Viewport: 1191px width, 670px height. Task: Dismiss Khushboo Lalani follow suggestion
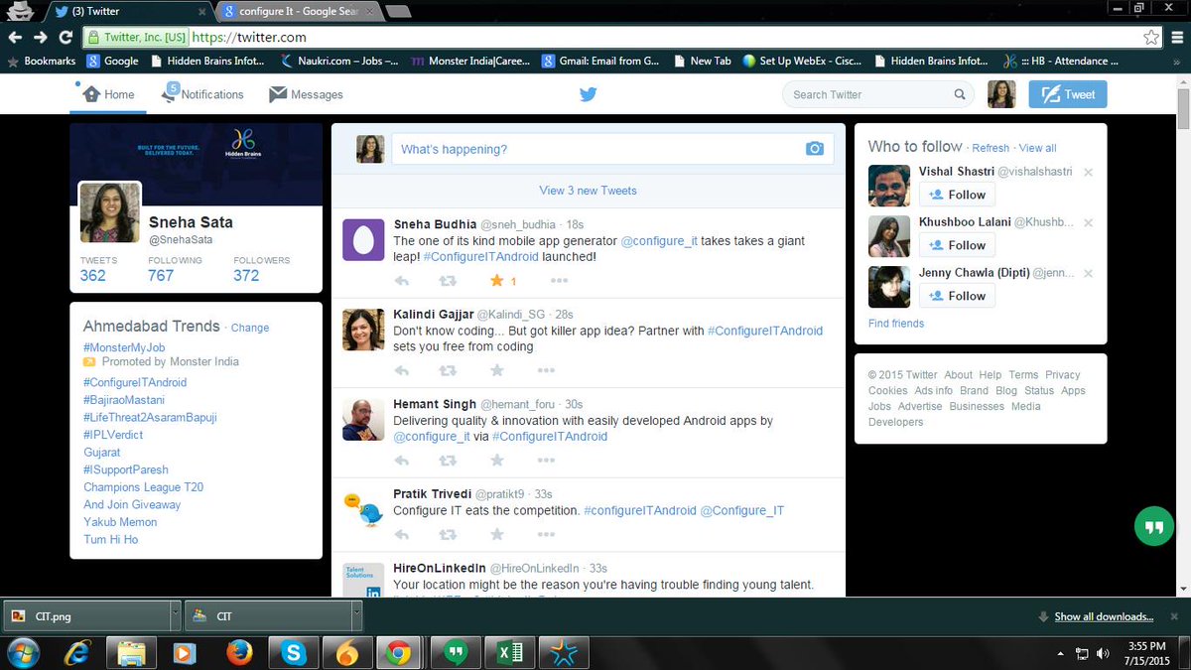1088,223
